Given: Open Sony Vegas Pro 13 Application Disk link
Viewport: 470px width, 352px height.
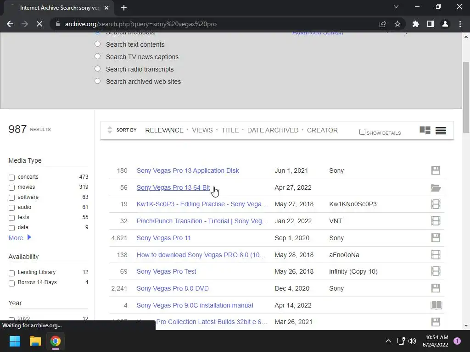Looking at the screenshot, I should click(188, 170).
